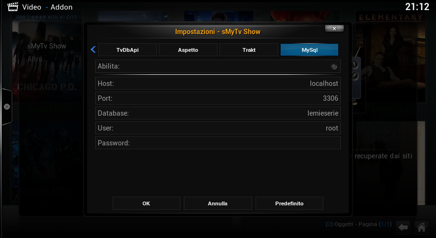Select the MySql tab
Viewport: 436px width, 238px height.
click(309, 49)
